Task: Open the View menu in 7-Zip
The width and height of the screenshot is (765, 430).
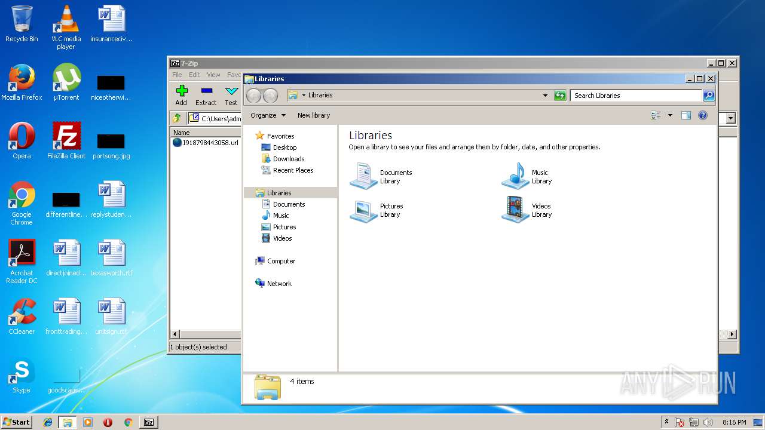Action: (x=213, y=75)
